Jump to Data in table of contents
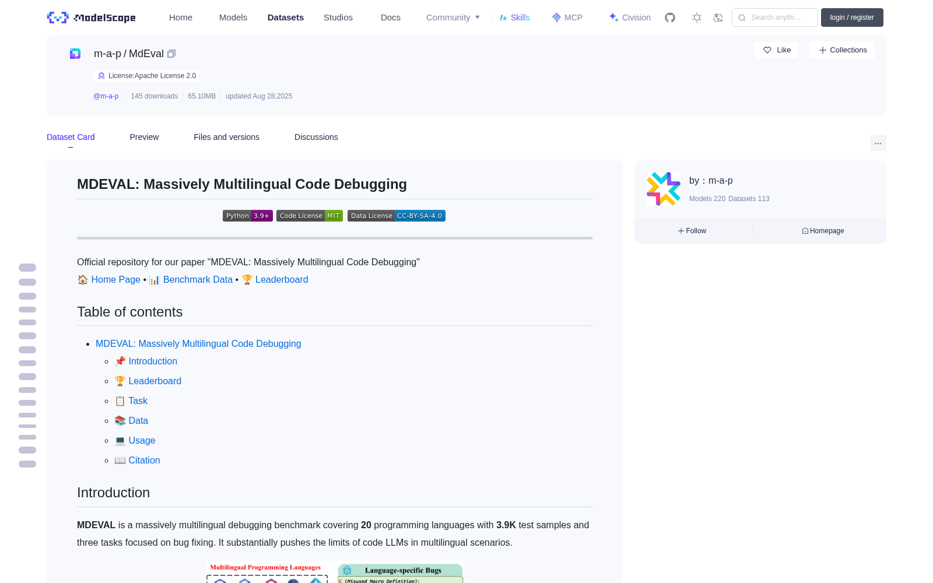 tap(138, 421)
